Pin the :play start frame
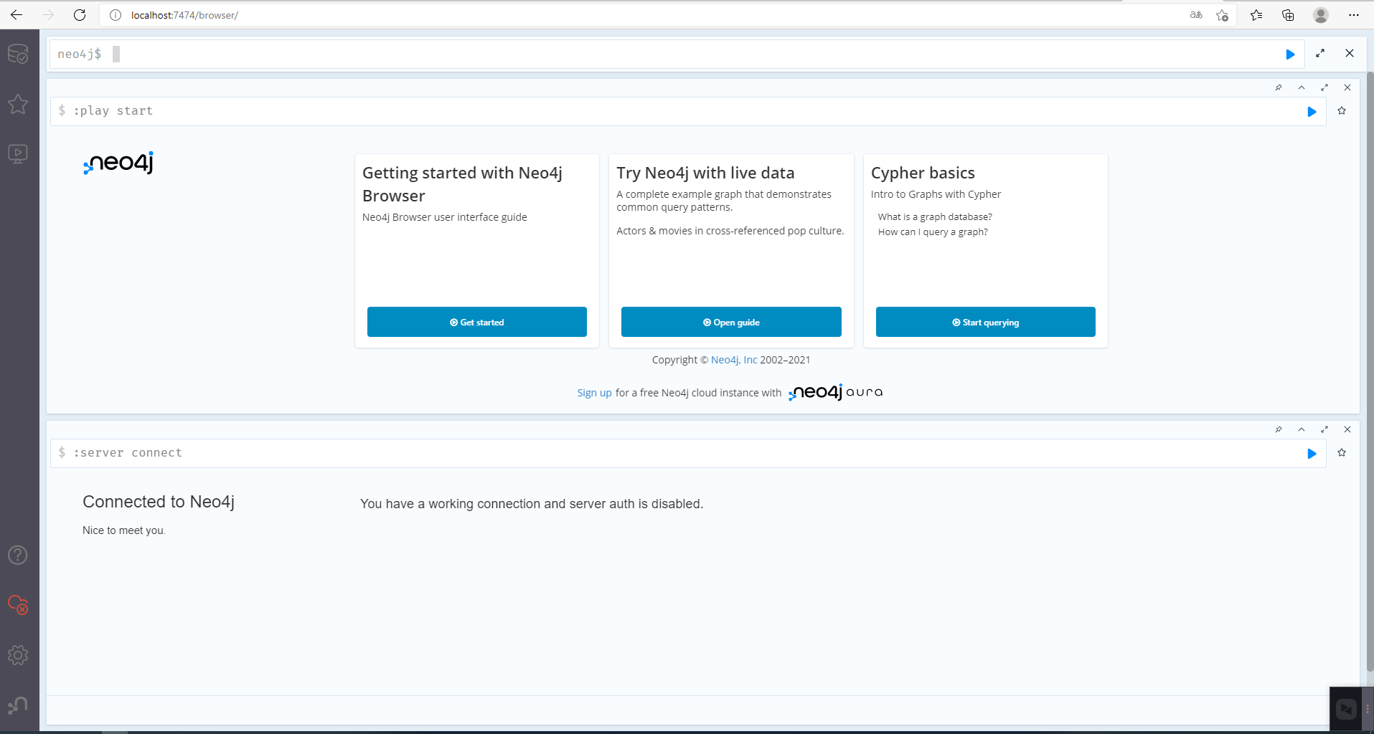This screenshot has width=1374, height=734. (x=1279, y=87)
